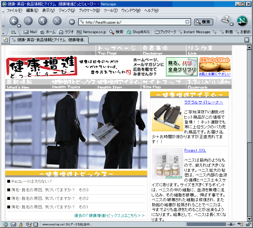Image resolution: width=253 pixels, height=228 pixels.
Task: Open Mail from the status bar icon
Action: click(13, 225)
